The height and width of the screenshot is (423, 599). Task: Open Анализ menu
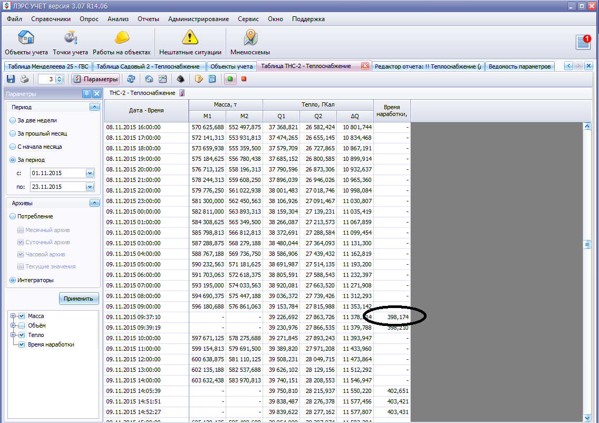click(118, 18)
